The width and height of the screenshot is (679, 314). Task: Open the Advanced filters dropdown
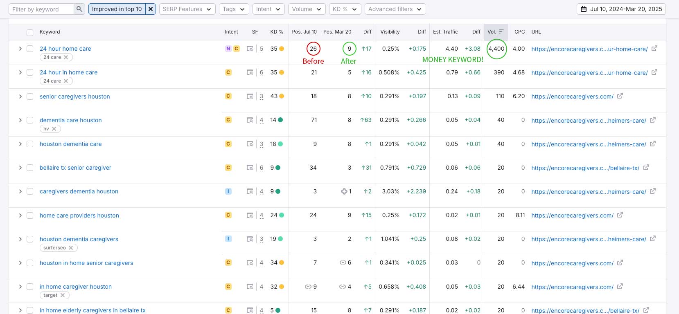click(395, 9)
